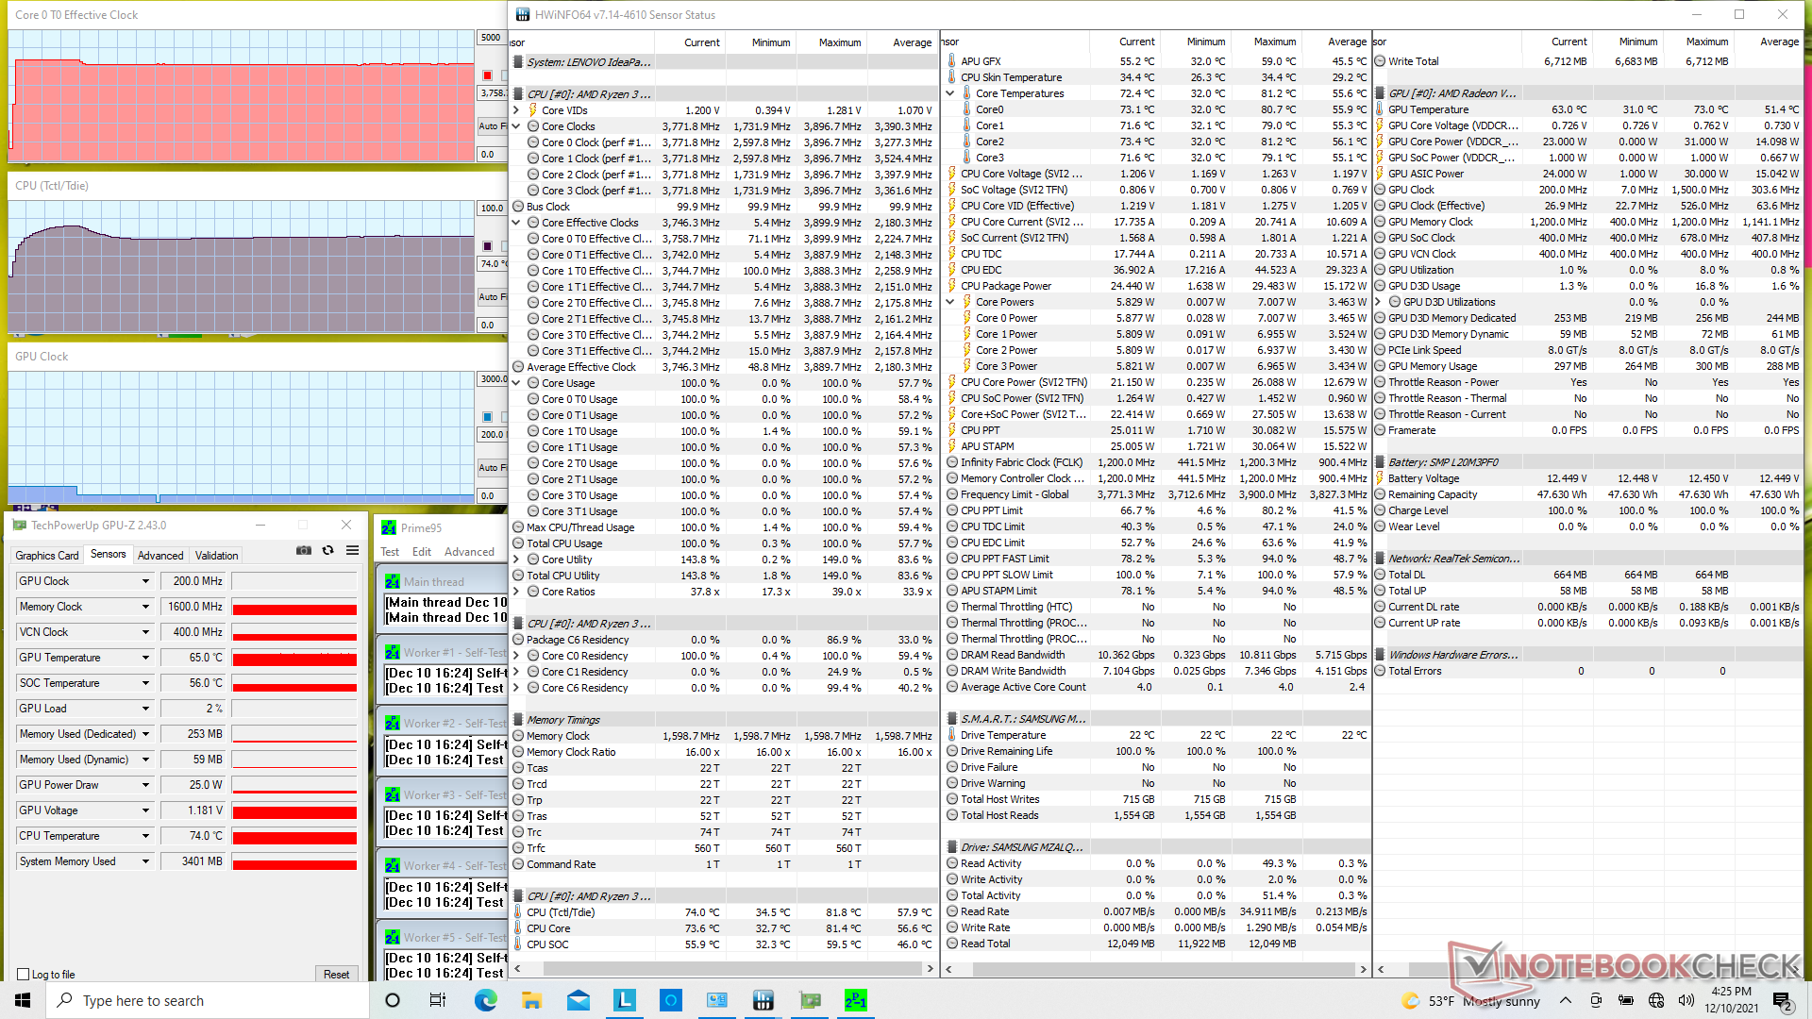Open Microsoft Edge from the taskbar
1812x1019 pixels.
click(x=485, y=1000)
